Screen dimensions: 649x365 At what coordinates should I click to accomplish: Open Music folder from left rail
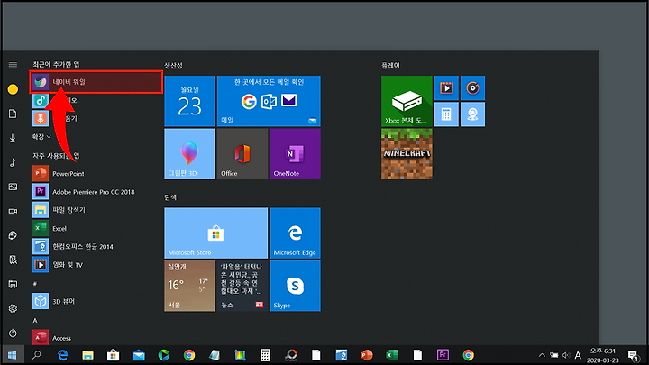pos(13,162)
